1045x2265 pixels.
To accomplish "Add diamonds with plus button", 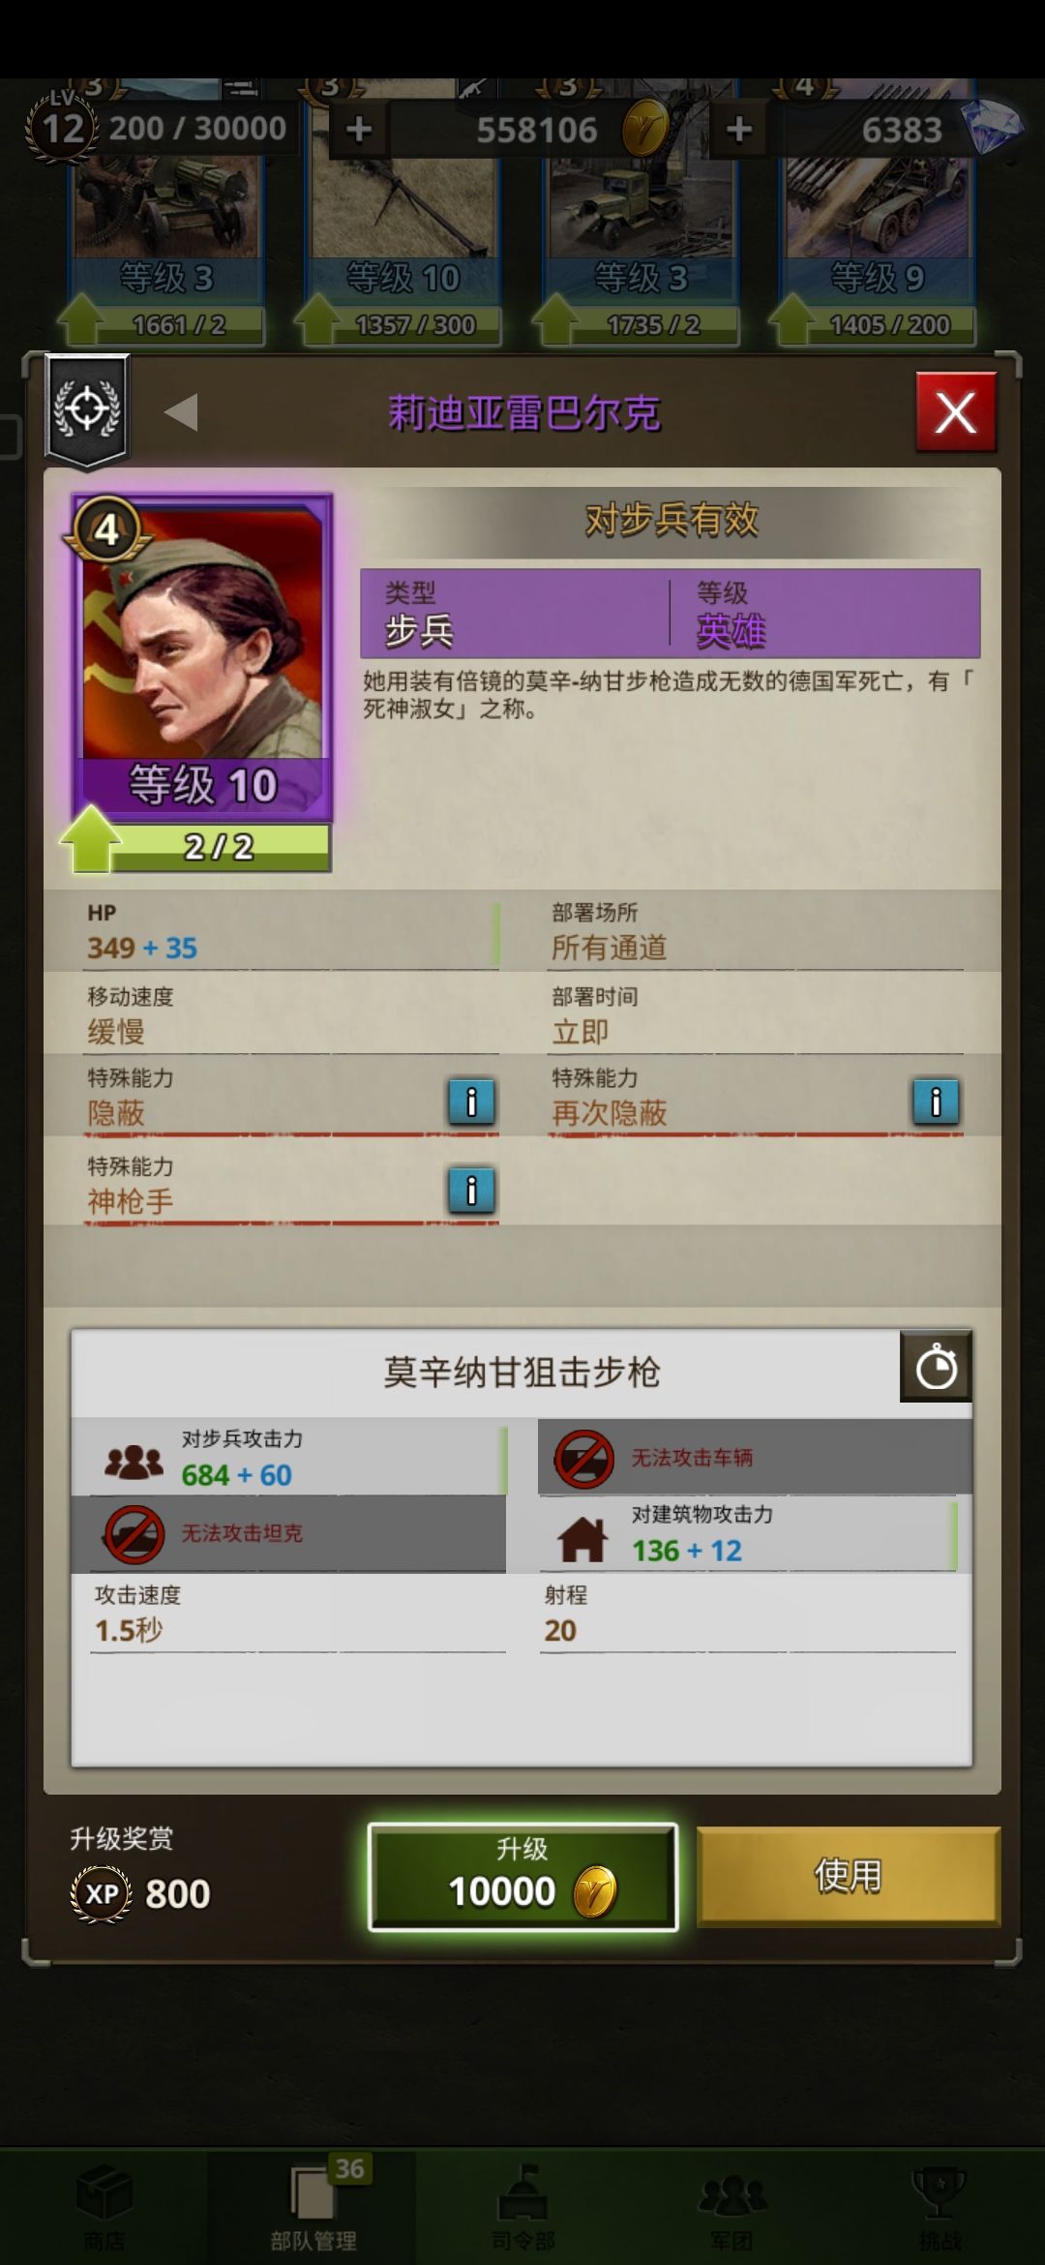I will [739, 129].
